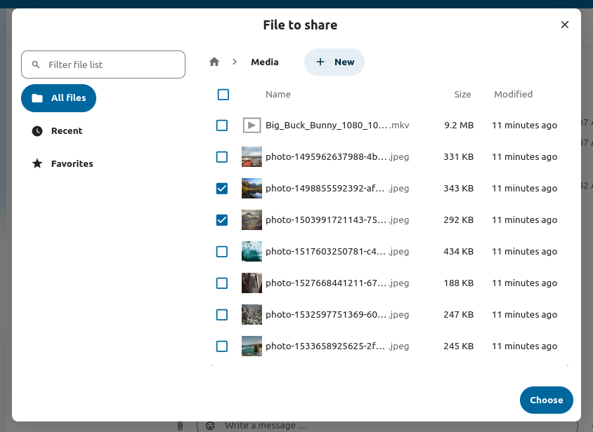Click the smiley emoji icon in message bar
Screen dimensions: 593x432
[210, 425]
